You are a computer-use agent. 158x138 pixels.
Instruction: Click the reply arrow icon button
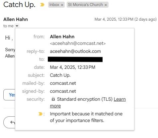pos(13,122)
